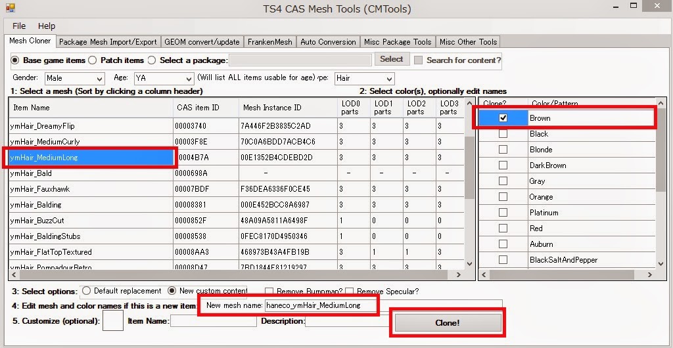This screenshot has width=673, height=348.
Task: Sort by Mesh Instance ID column
Action: click(x=289, y=108)
